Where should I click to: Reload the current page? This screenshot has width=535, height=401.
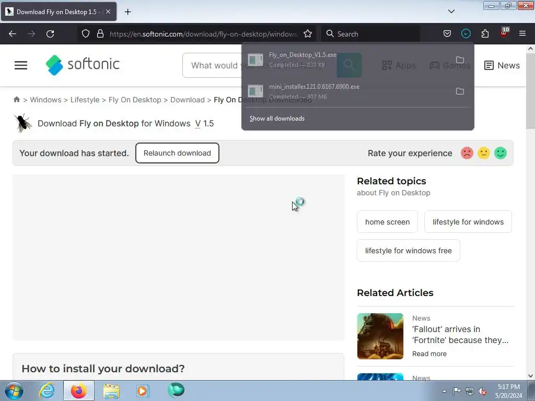tap(50, 34)
